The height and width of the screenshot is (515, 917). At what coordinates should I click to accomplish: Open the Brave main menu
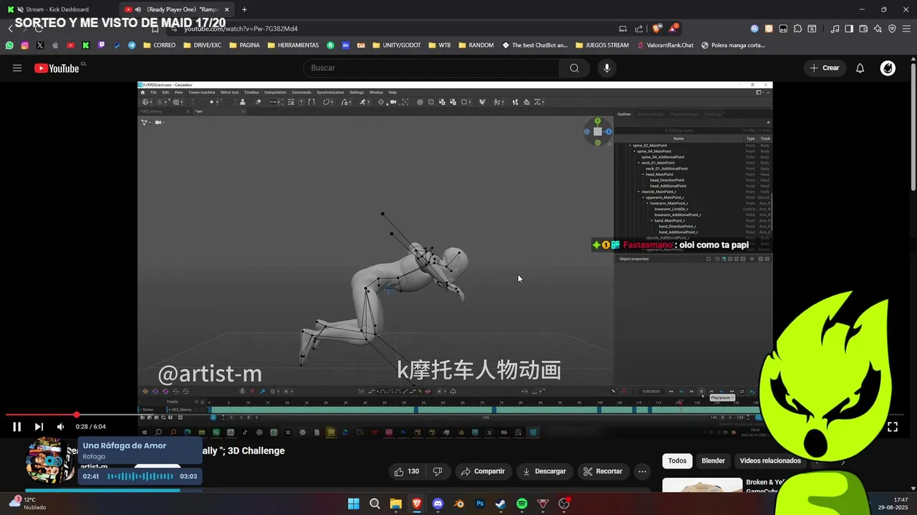[906, 29]
